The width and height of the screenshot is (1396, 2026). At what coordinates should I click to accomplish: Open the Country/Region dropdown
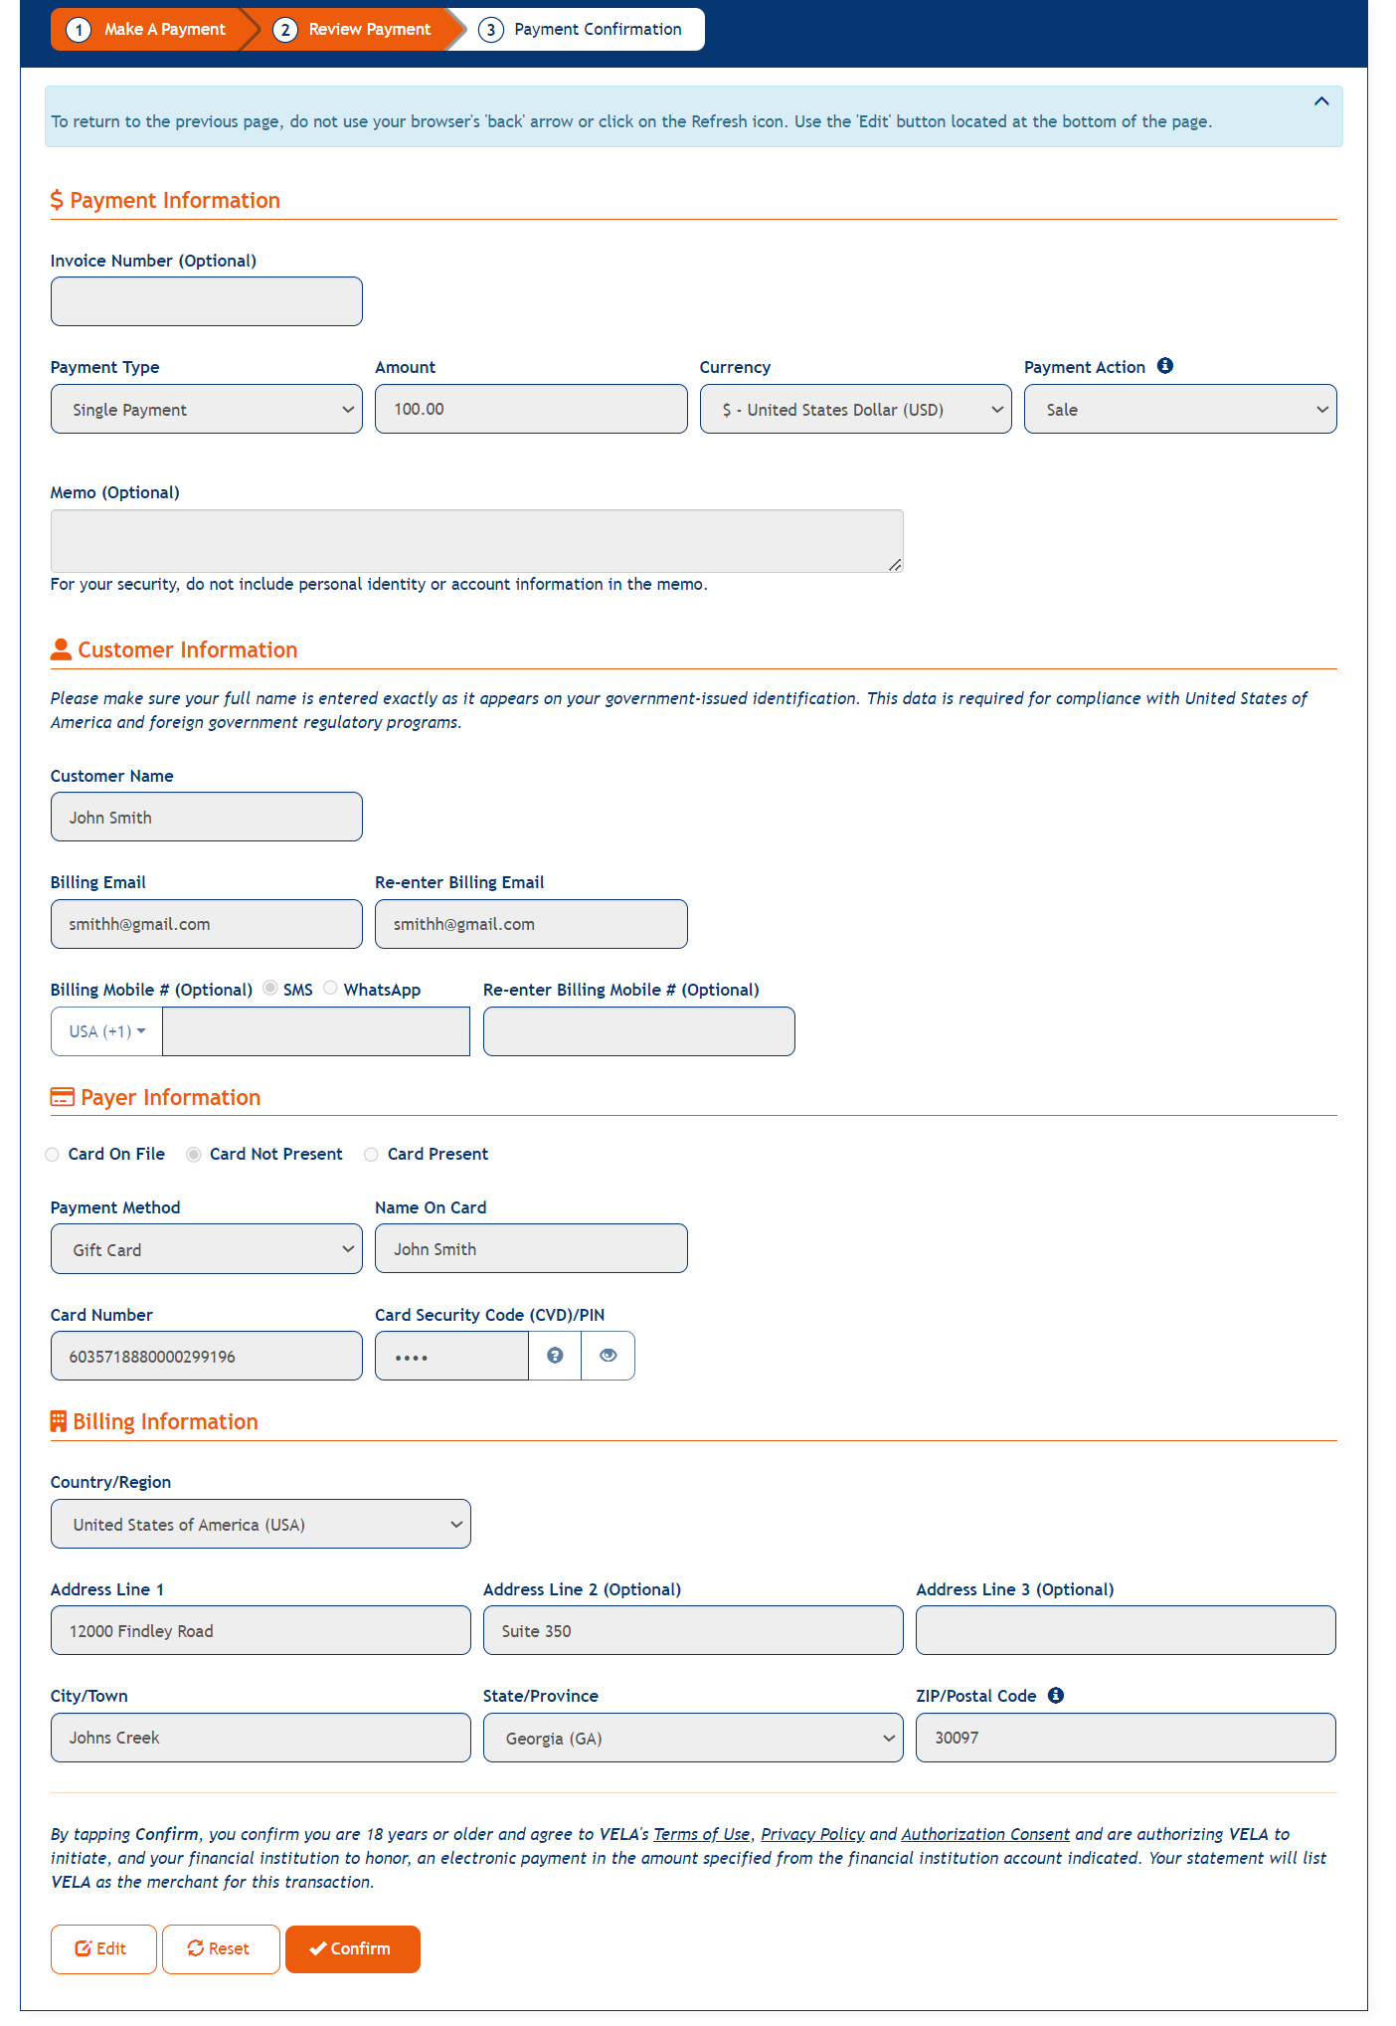point(260,1524)
